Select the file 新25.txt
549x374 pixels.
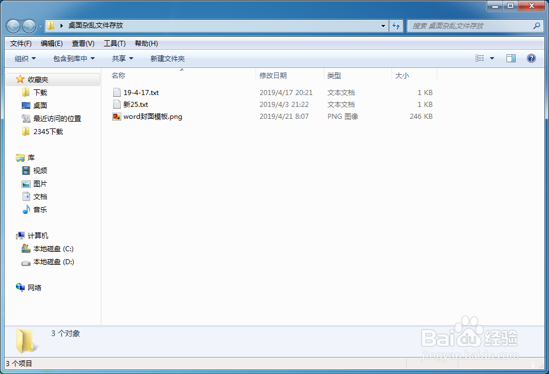pyautogui.click(x=136, y=105)
